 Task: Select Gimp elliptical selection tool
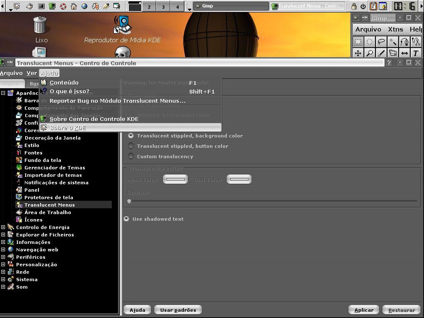(370, 42)
